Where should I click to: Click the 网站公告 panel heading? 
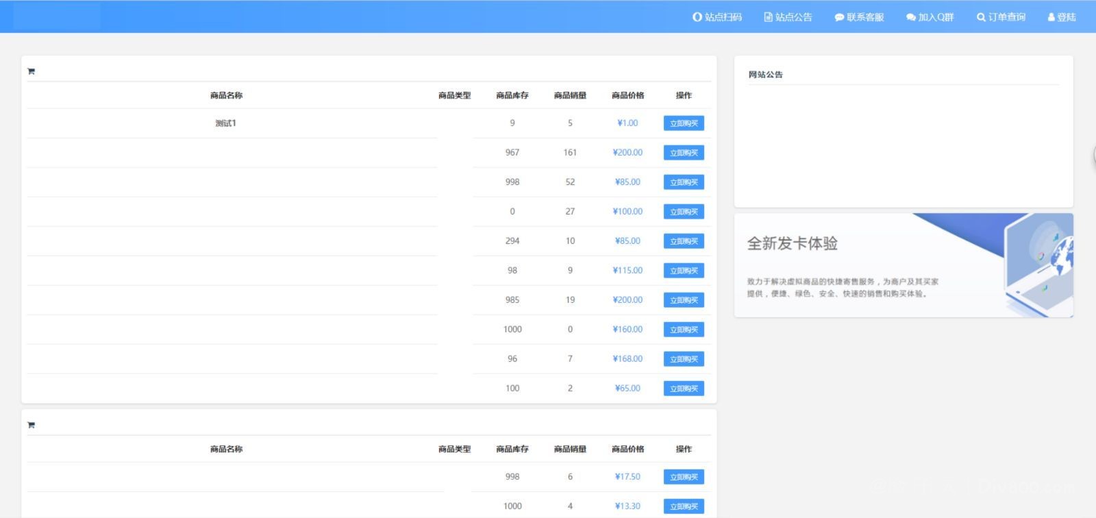765,75
